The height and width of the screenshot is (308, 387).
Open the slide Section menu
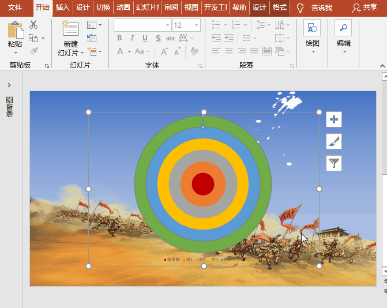94,51
